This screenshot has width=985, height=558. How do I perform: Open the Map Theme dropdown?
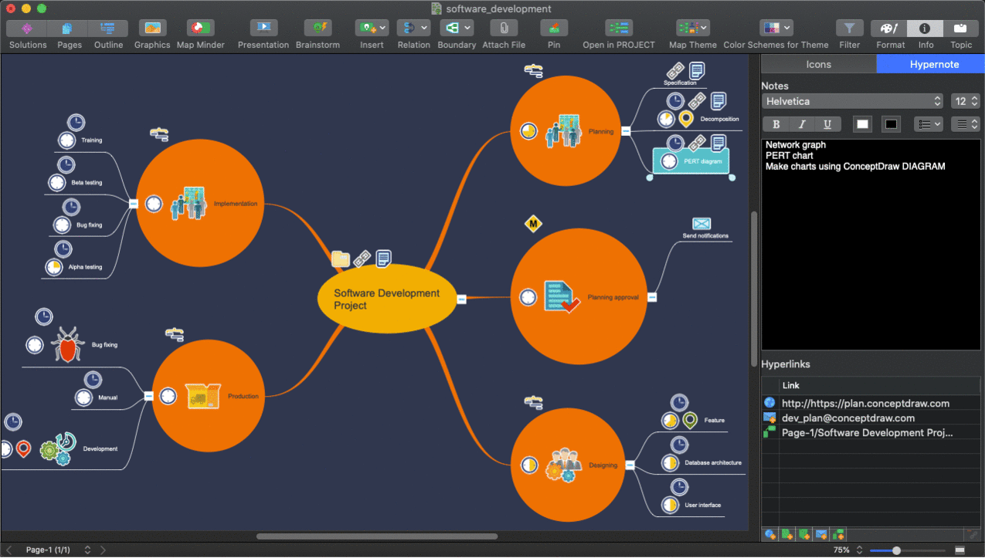coord(692,29)
